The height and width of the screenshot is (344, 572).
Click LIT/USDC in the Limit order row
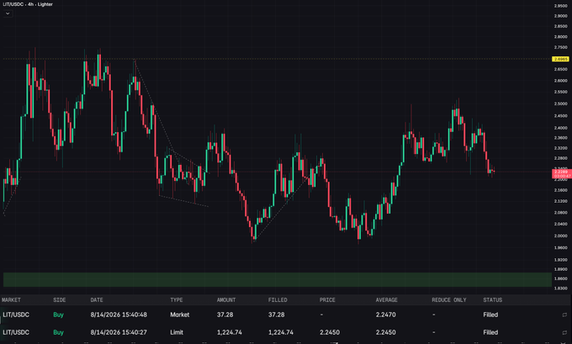click(16, 332)
